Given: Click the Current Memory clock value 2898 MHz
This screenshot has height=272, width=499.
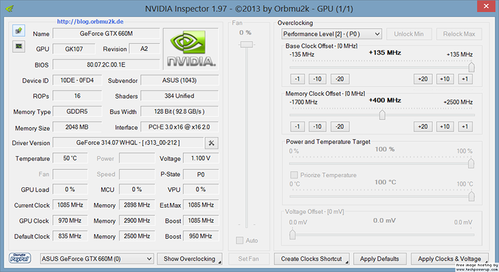Looking at the screenshot, I should tap(137, 205).
